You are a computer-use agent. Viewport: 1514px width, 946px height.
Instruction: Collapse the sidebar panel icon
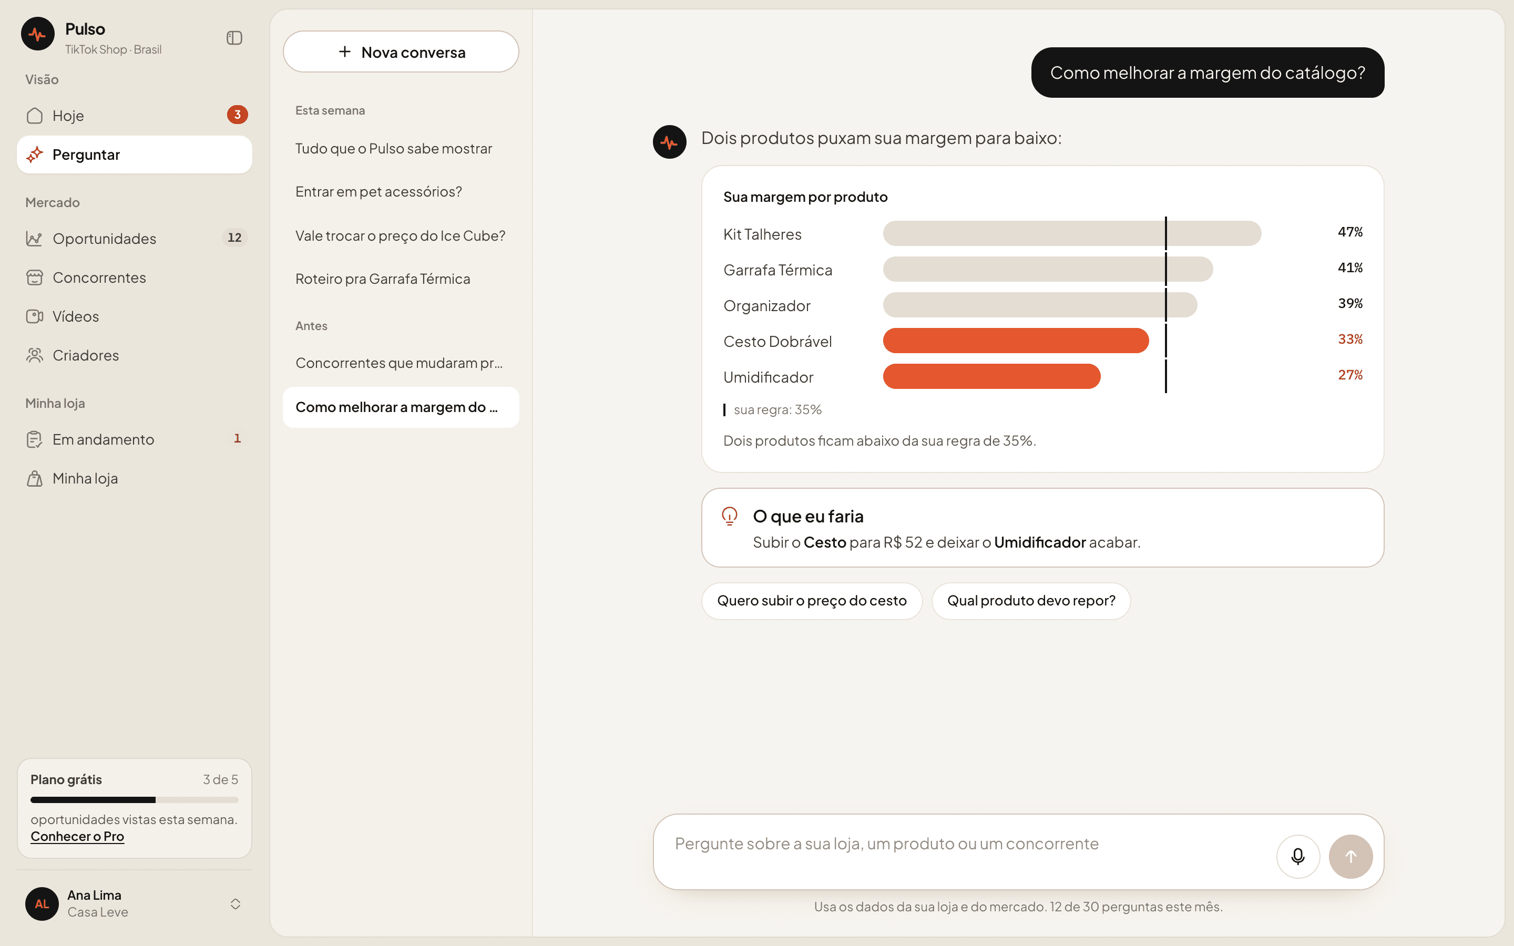[234, 38]
